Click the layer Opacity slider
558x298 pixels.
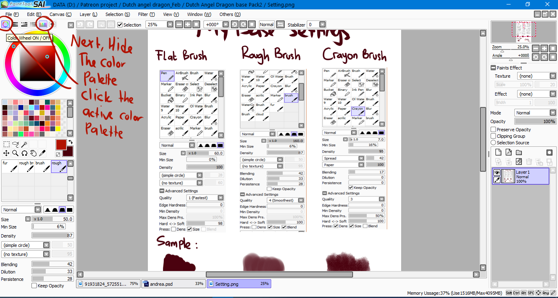pos(535,121)
